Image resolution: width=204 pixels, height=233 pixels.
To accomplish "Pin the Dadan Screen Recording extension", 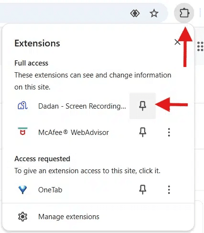I will tap(142, 106).
